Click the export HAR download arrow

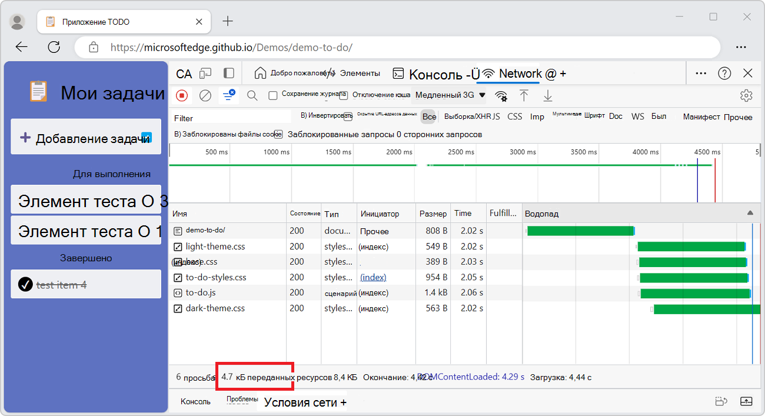(548, 95)
